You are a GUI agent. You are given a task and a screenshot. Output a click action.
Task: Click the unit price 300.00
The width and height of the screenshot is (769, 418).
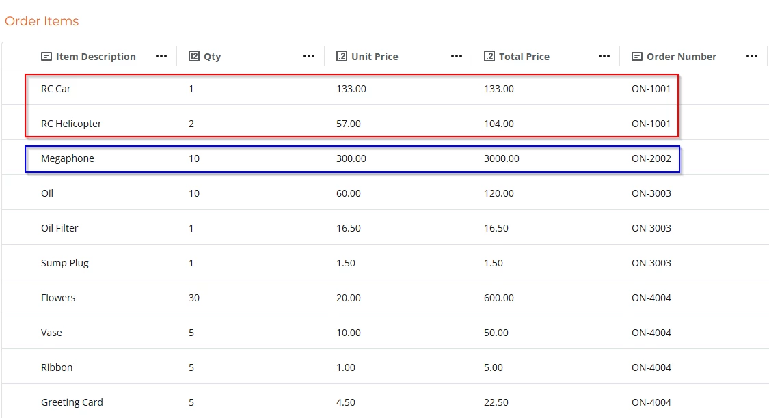click(x=351, y=158)
